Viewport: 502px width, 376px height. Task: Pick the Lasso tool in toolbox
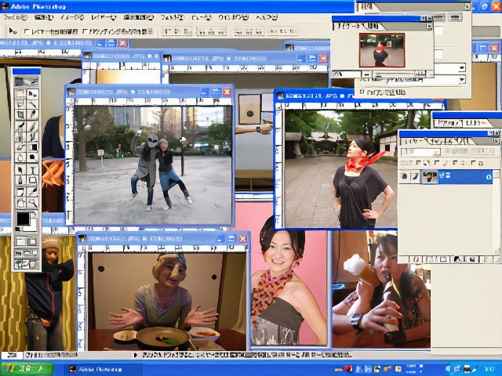click(20, 104)
